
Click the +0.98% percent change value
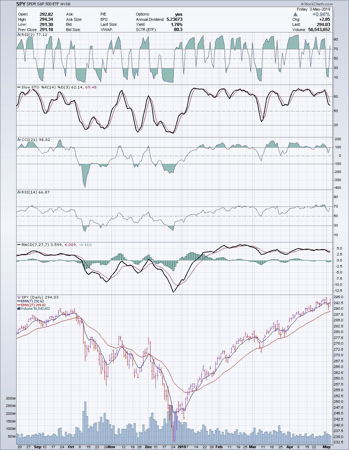321,14
